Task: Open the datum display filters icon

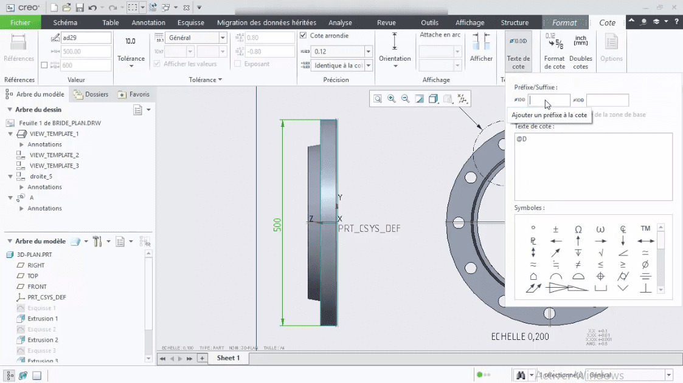Action: pyautogui.click(x=462, y=99)
